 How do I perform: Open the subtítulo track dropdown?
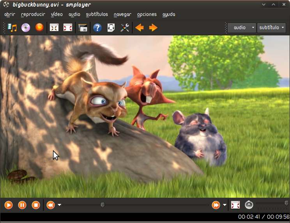click(271, 28)
